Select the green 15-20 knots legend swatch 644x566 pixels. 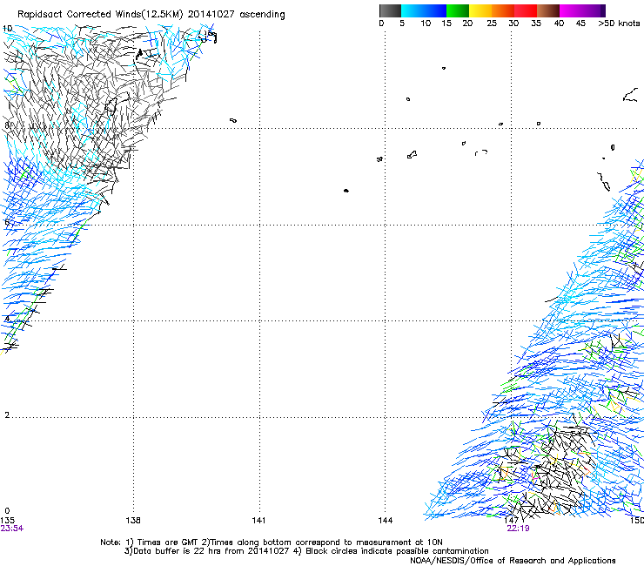pyautogui.click(x=458, y=10)
